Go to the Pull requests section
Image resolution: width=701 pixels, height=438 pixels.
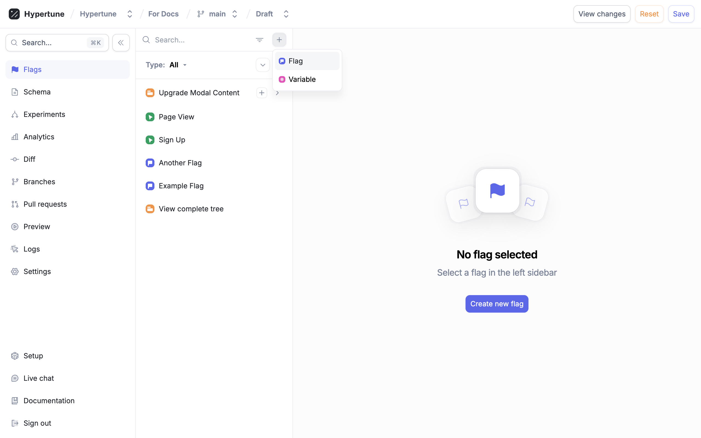pos(45,204)
